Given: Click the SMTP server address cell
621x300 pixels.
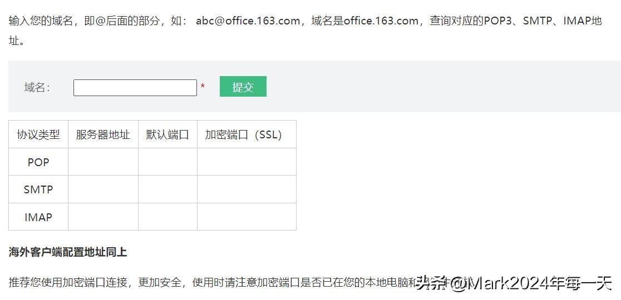Looking at the screenshot, I should [x=103, y=189].
